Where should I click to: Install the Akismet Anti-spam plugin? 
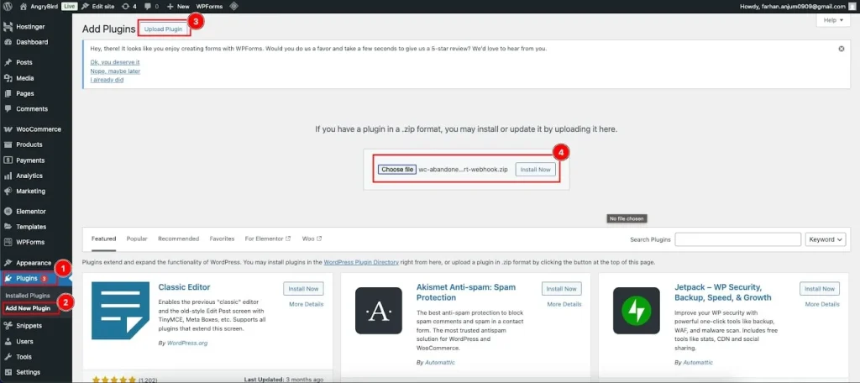pyautogui.click(x=562, y=289)
